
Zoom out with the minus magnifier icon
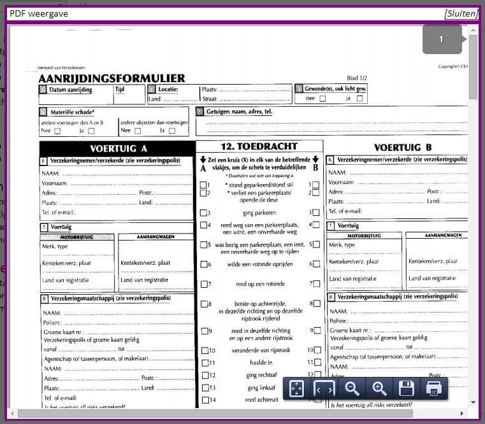[352, 388]
